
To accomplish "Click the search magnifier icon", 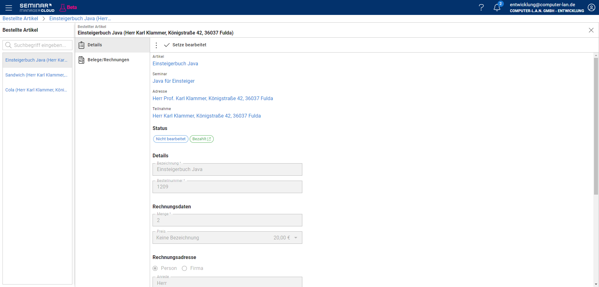I will (8, 45).
